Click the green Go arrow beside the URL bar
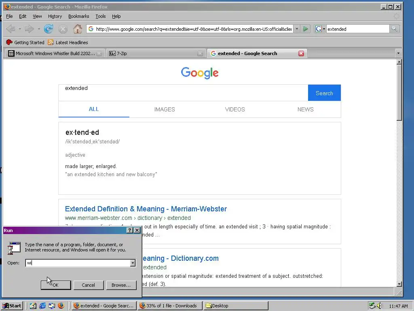Screen dimensions: 414x311 pos(306,29)
